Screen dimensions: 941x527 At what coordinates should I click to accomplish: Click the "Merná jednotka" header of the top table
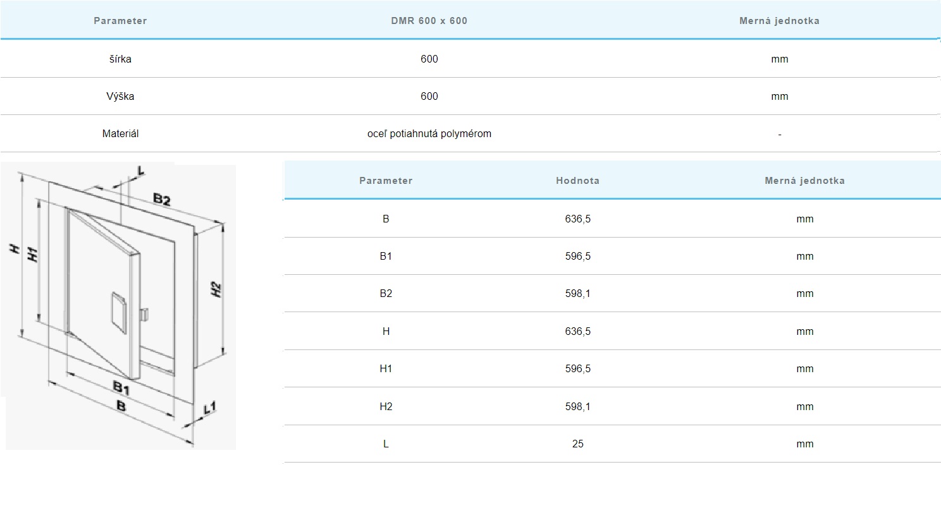(x=779, y=21)
